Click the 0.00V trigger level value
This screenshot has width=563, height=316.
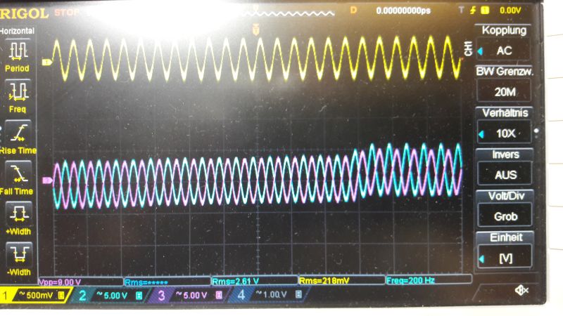click(x=510, y=11)
